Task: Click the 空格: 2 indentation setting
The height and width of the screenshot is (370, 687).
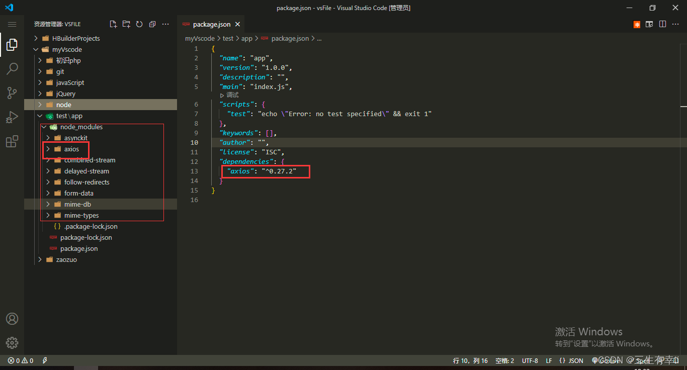Action: pyautogui.click(x=505, y=360)
